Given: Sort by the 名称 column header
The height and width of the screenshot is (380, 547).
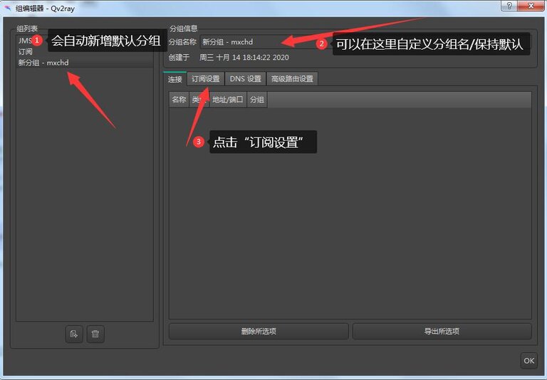Looking at the screenshot, I should tap(179, 100).
